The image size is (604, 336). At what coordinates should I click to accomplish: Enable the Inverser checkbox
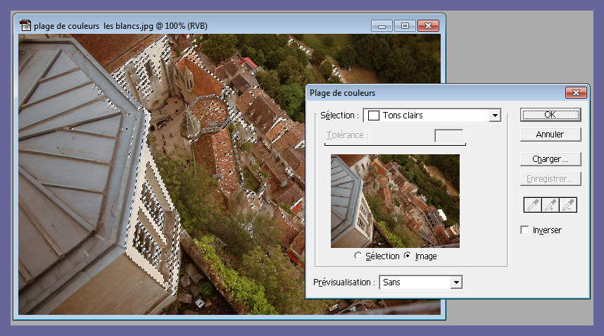[x=524, y=230]
